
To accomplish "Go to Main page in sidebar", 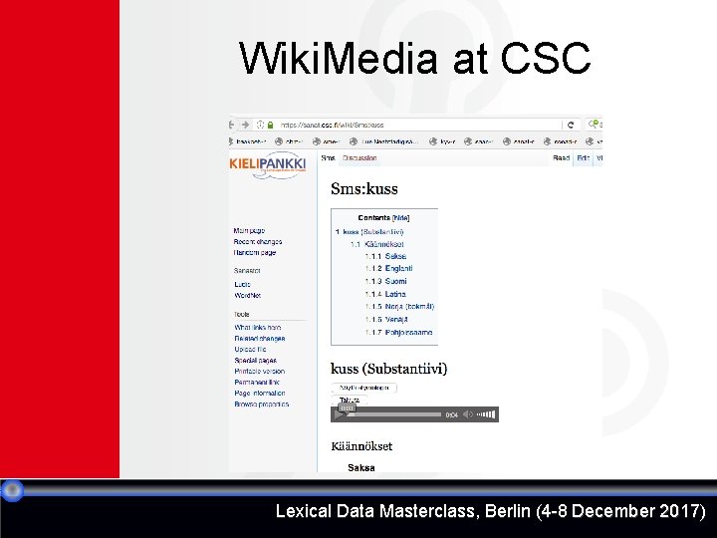I will coord(249,230).
